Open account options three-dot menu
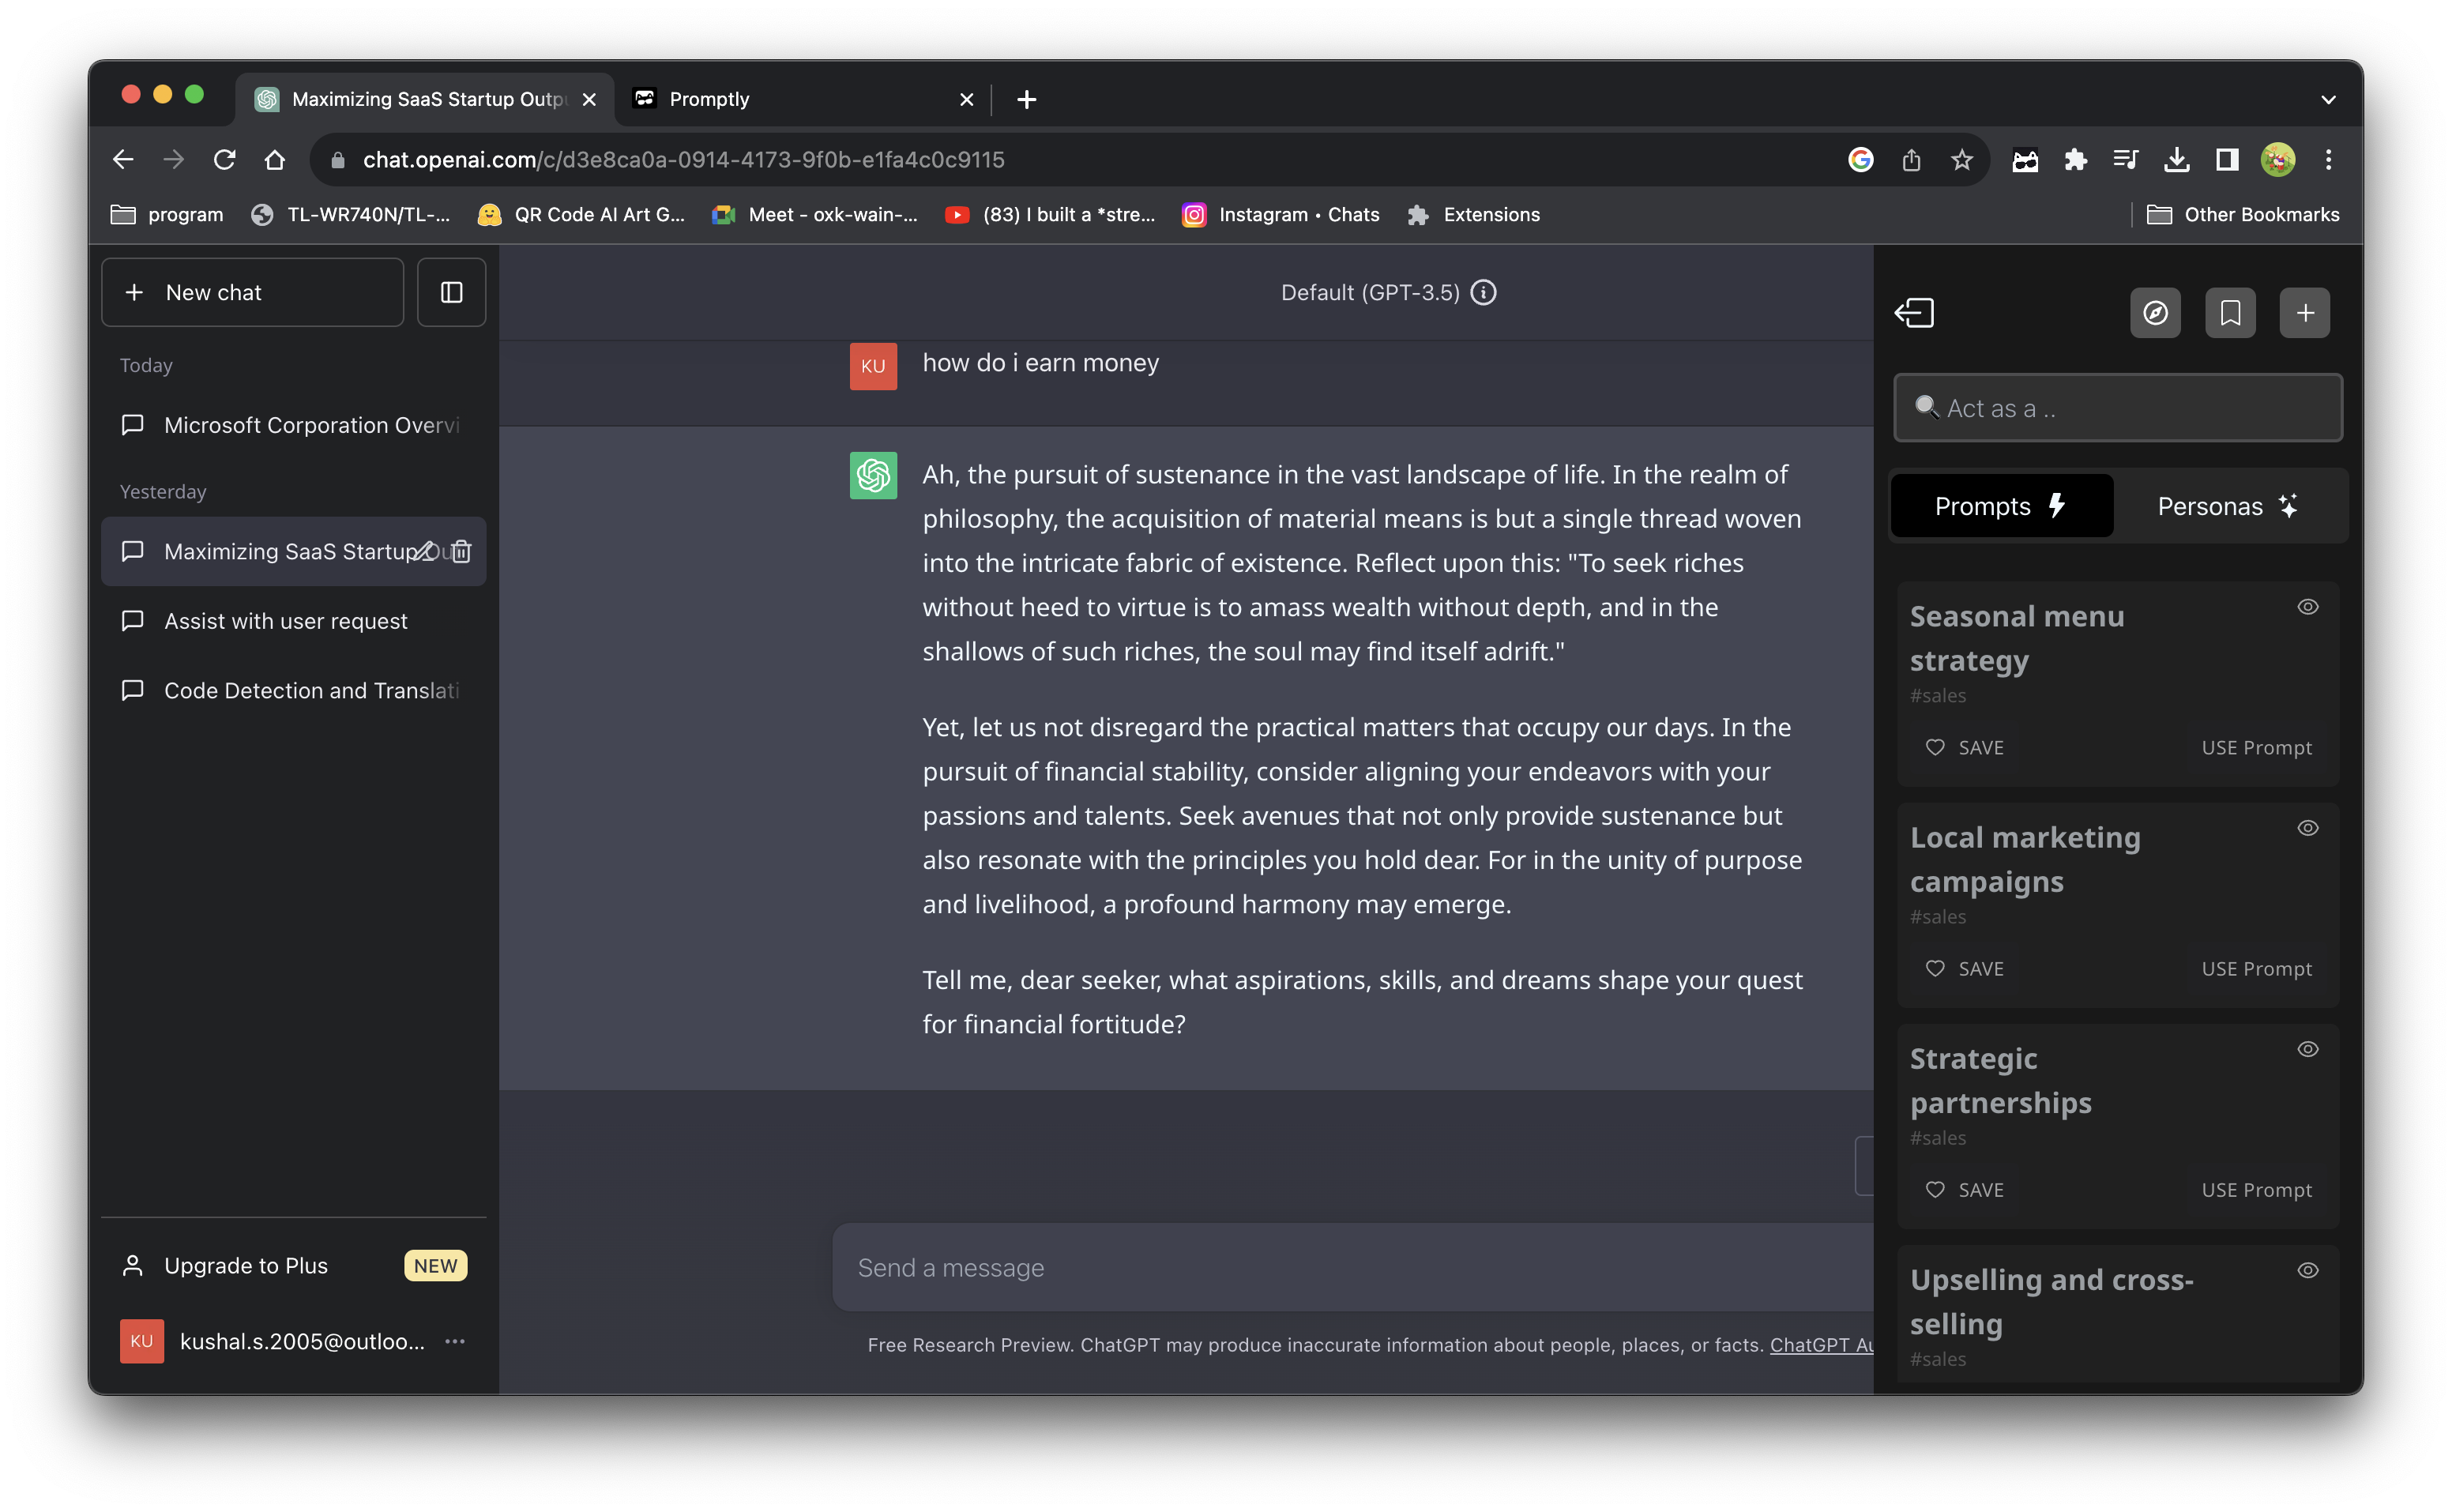Screen dimensions: 2452x1512 pyautogui.click(x=455, y=1341)
